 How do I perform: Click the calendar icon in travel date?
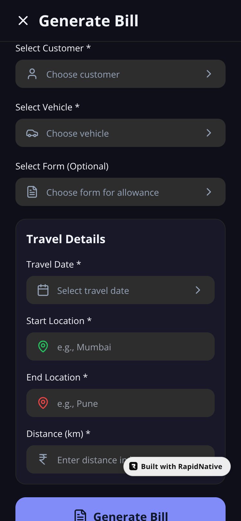pyautogui.click(x=43, y=290)
